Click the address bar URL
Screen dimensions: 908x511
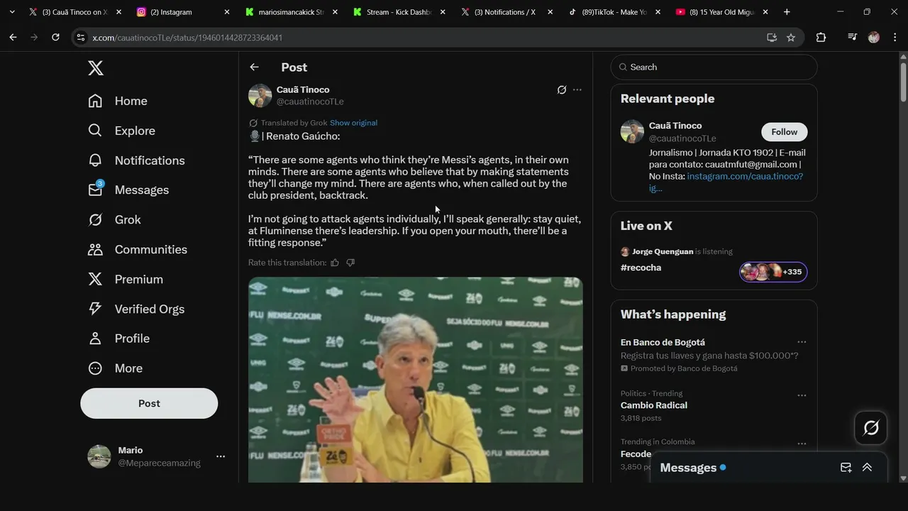click(187, 38)
